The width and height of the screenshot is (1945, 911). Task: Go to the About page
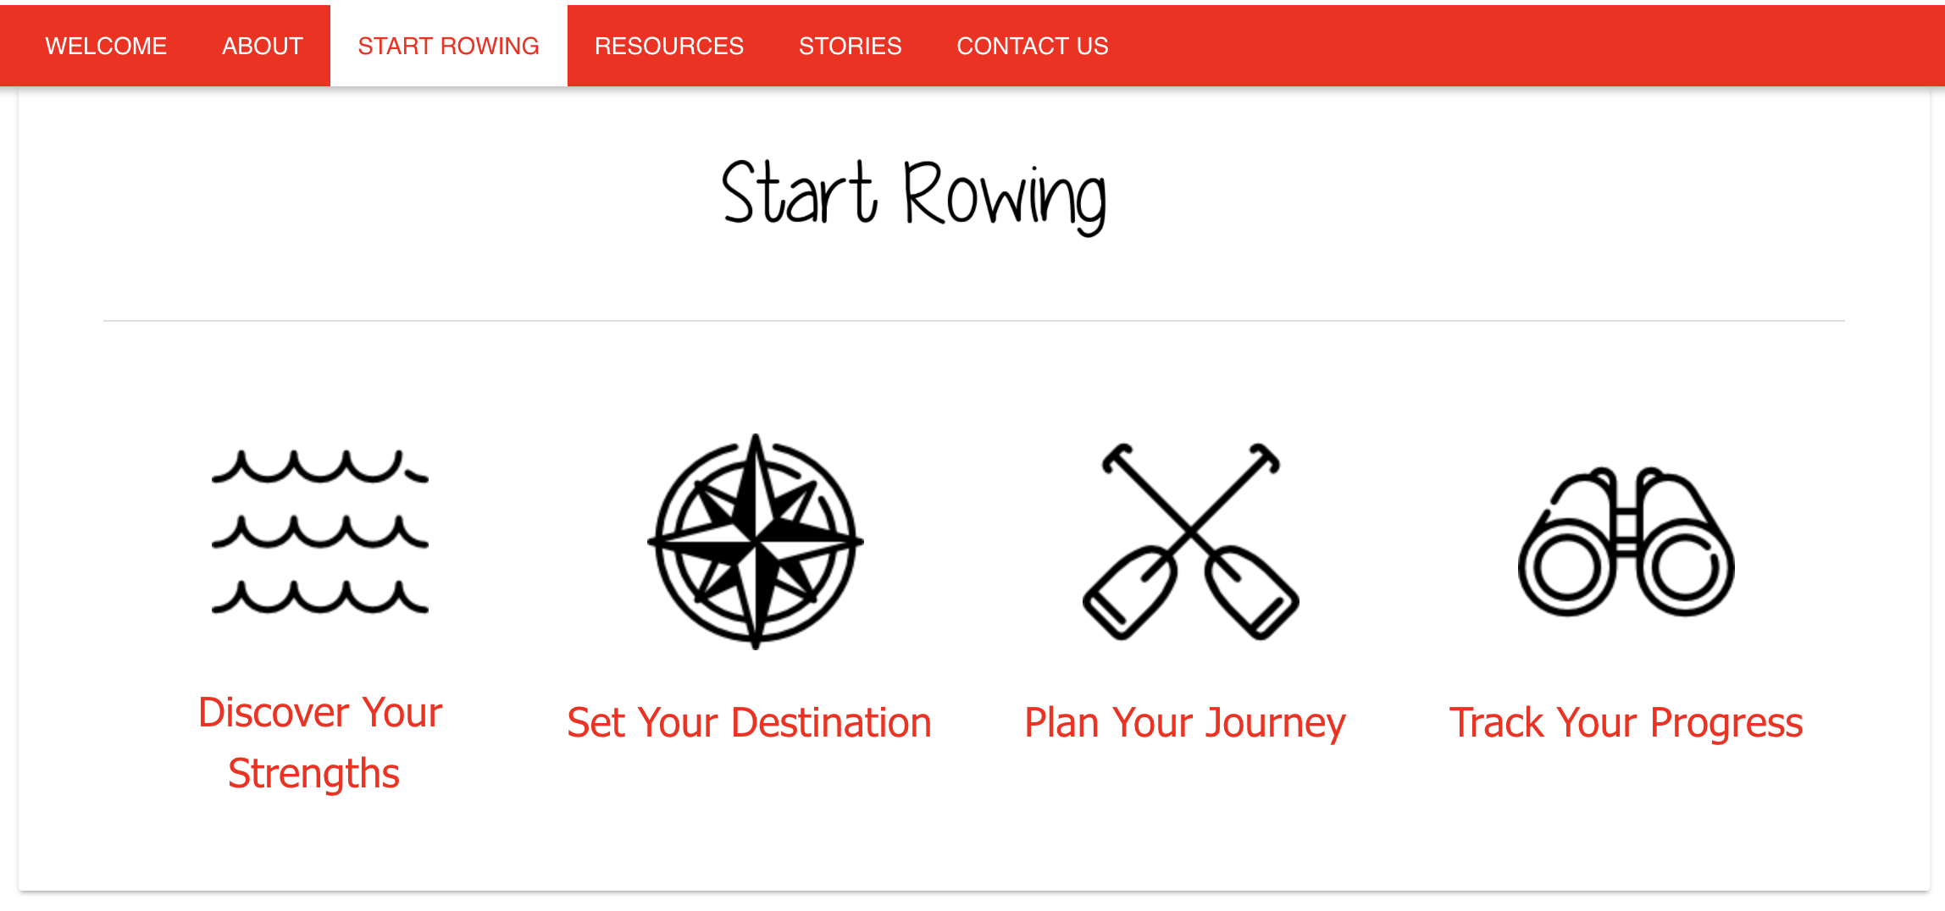pos(263,46)
